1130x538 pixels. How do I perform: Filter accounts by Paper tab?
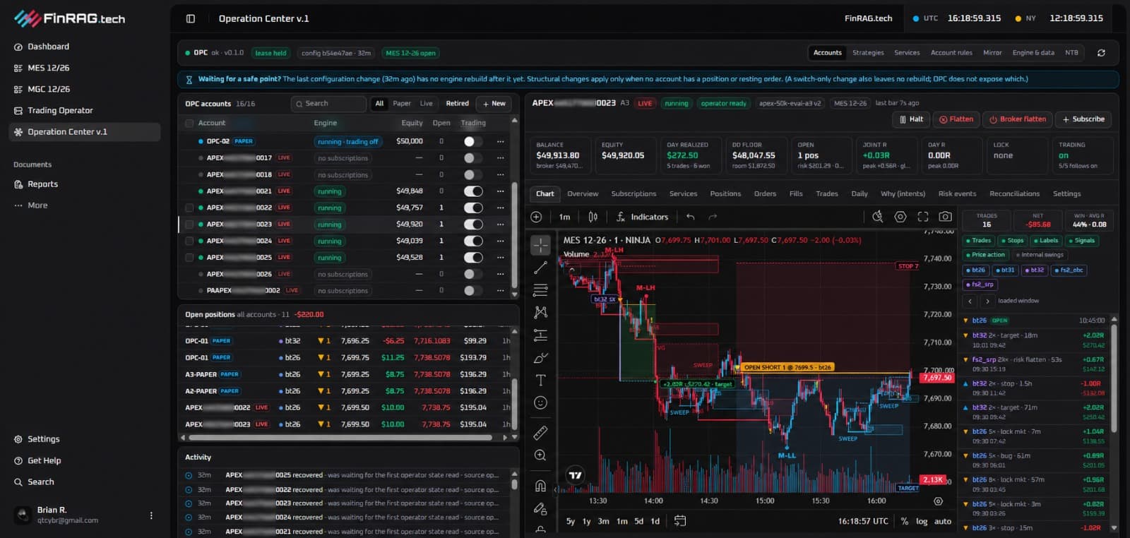(402, 104)
